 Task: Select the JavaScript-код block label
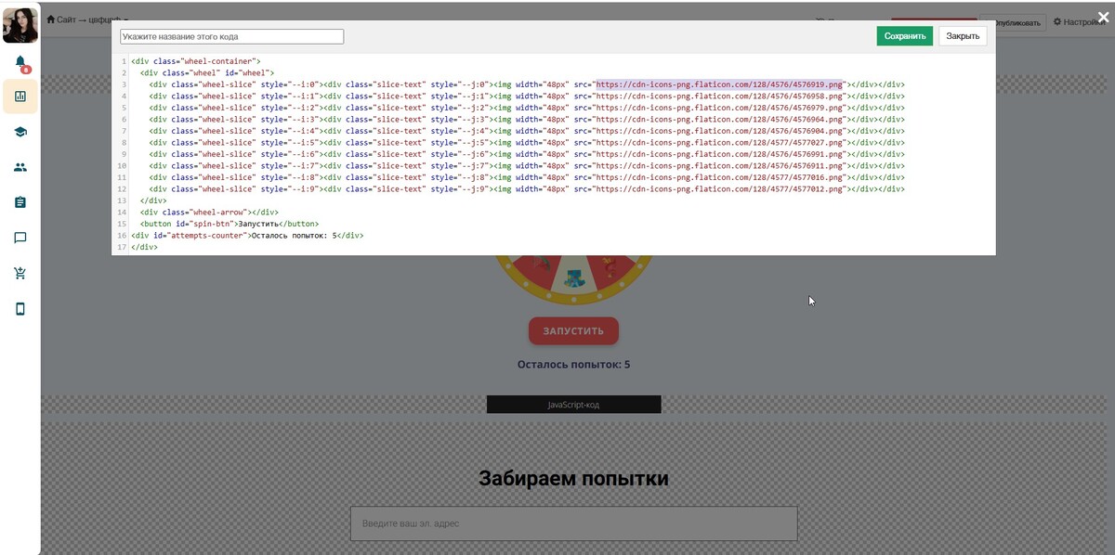pyautogui.click(x=573, y=405)
